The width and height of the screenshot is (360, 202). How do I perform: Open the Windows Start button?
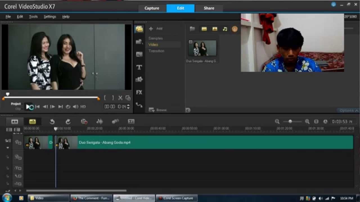pos(7,198)
